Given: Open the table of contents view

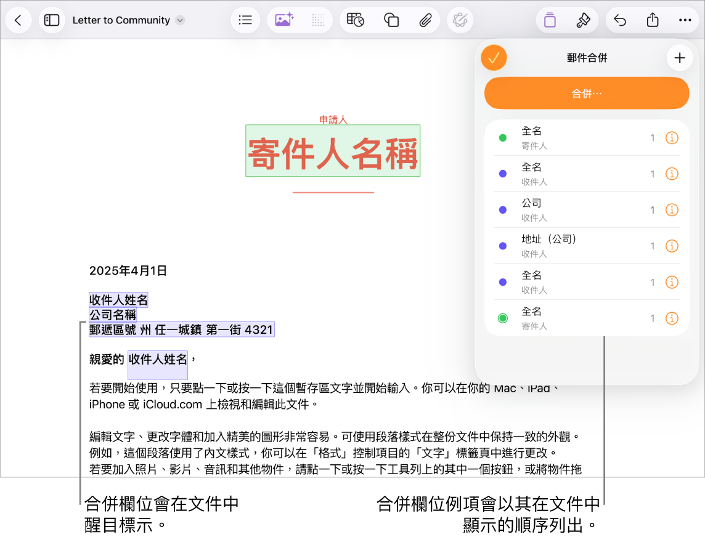Looking at the screenshot, I should click(x=245, y=20).
